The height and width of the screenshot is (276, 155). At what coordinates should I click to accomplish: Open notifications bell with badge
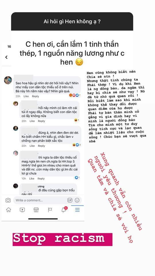64,210
